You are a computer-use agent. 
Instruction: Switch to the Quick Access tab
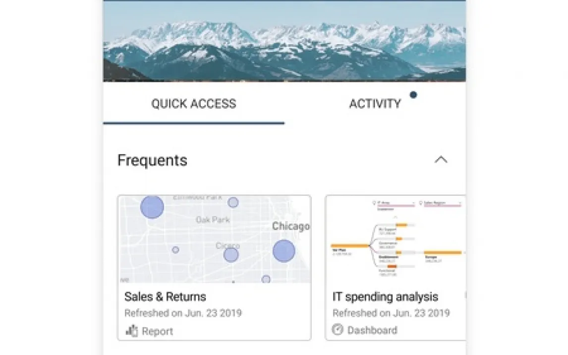pyautogui.click(x=193, y=104)
